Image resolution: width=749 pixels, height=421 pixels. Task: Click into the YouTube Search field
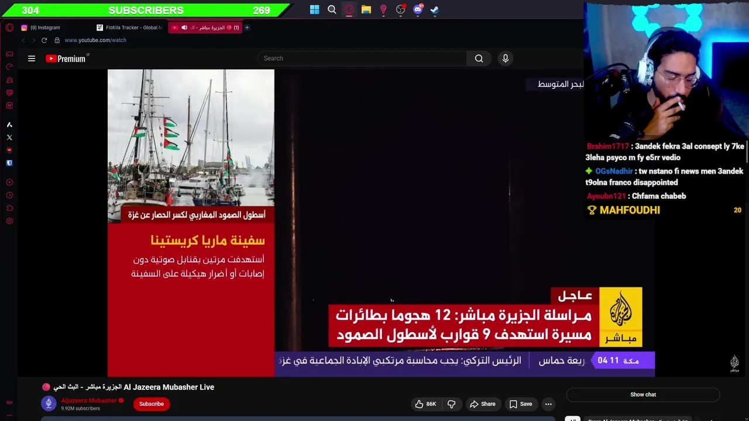[362, 58]
